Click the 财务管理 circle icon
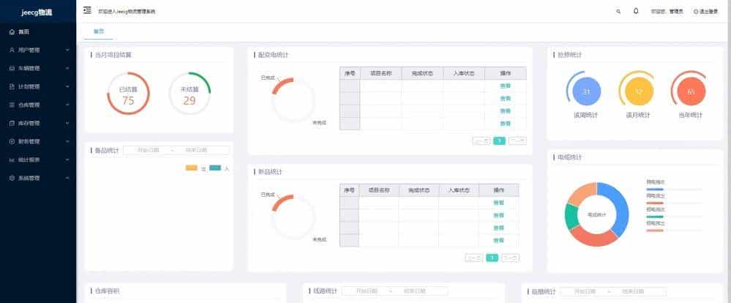Image resolution: width=731 pixels, height=303 pixels. click(x=12, y=141)
